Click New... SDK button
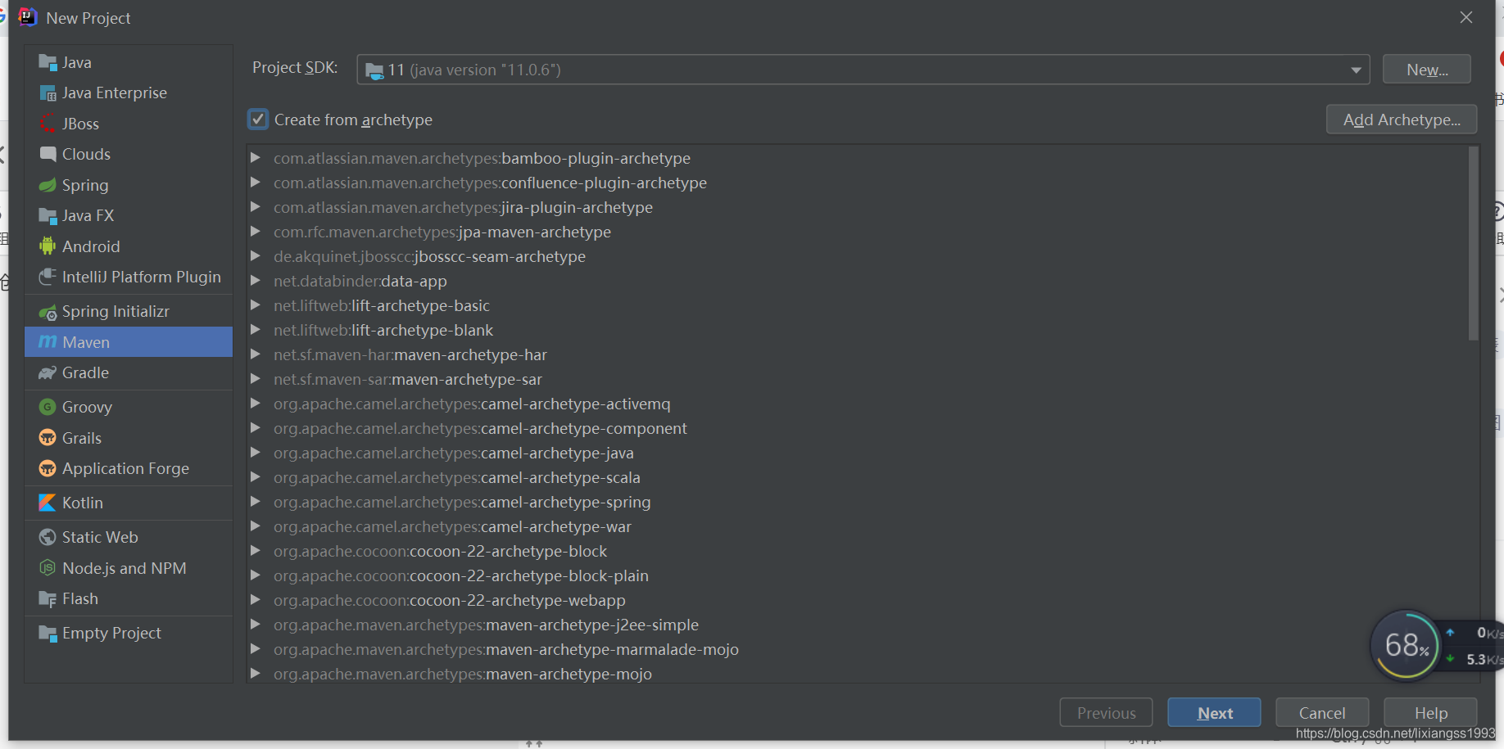1504x749 pixels. [x=1427, y=70]
